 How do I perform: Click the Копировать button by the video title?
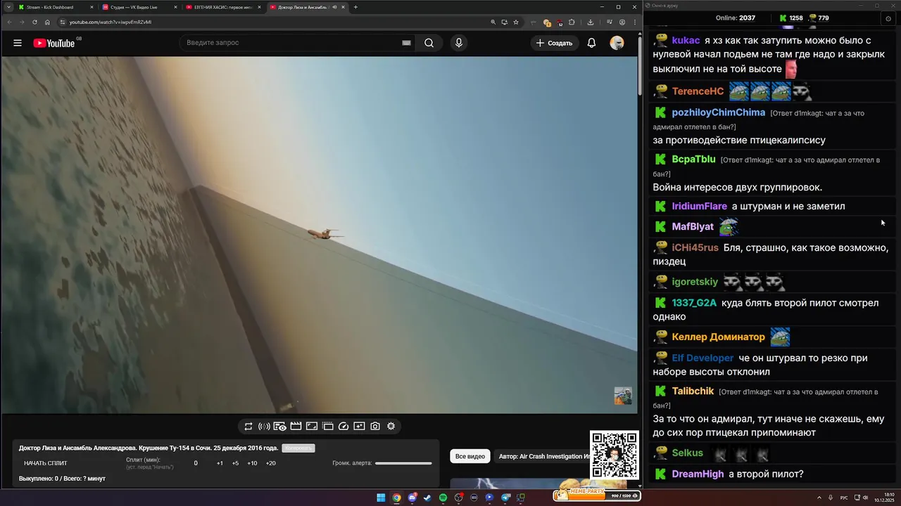click(298, 448)
